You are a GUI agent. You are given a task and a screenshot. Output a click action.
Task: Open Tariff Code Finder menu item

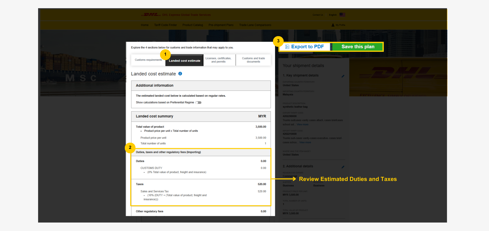coord(165,25)
